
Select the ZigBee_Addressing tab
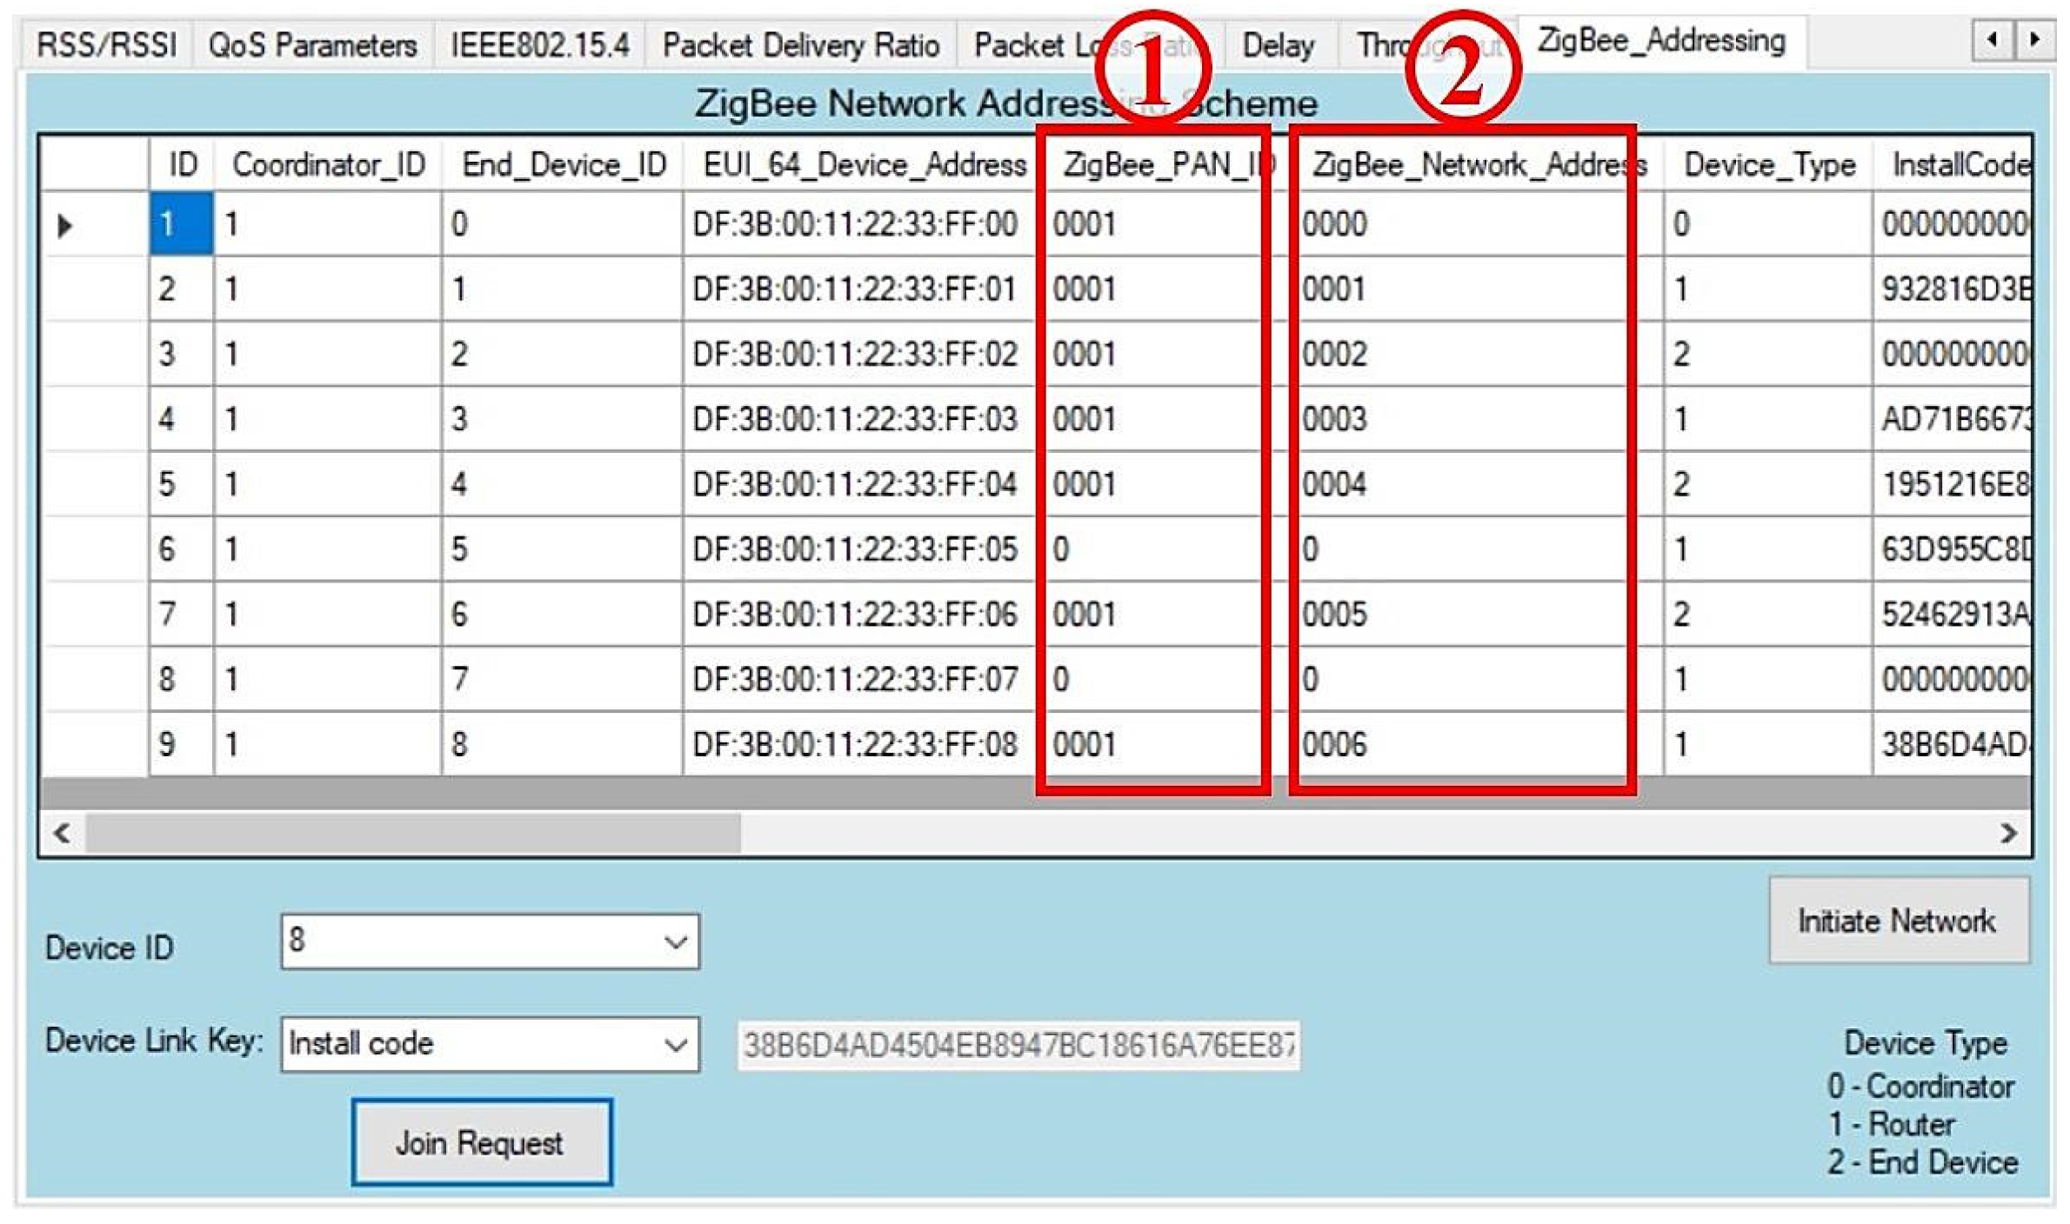[1661, 43]
